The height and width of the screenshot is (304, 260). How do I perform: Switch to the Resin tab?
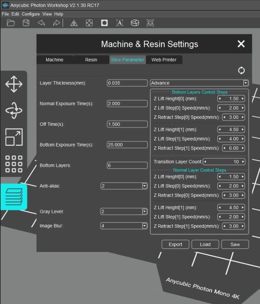[x=91, y=60]
